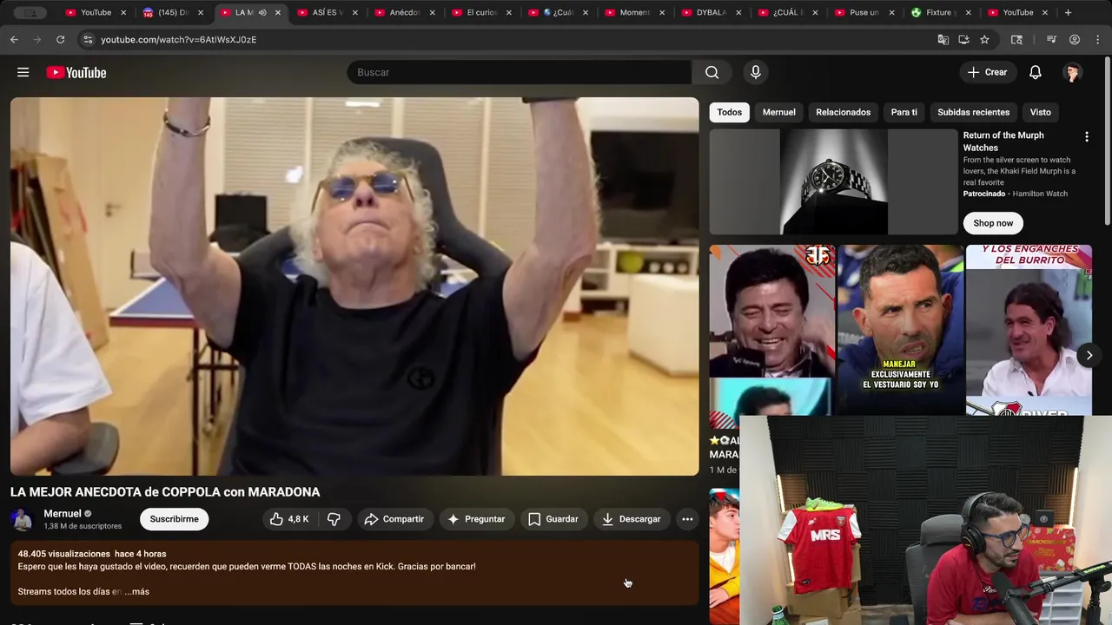Viewport: 1112px width, 625px height.
Task: Open LOS ENGANCHES DEL BURRITO Short thumbnail
Action: pos(1029,330)
